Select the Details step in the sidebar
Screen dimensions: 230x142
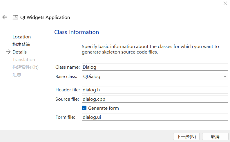pyautogui.click(x=20, y=52)
